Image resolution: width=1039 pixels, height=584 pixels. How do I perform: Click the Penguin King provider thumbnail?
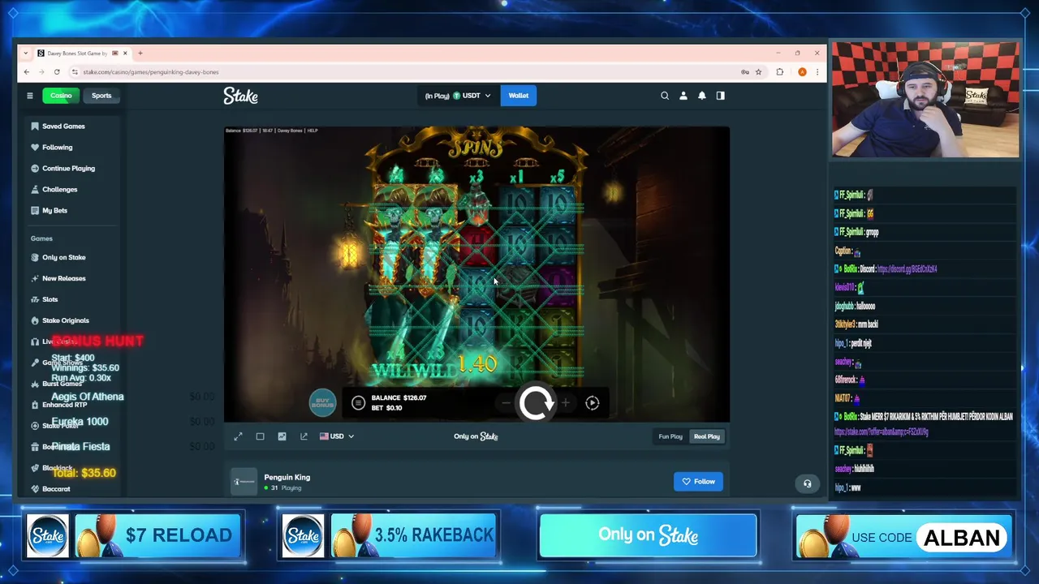[244, 482]
